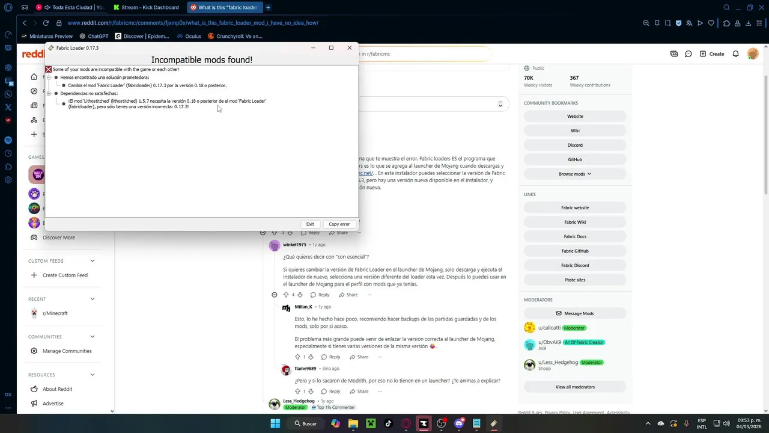The image size is (769, 433).
Task: Click Reddit Create post button
Action: (712, 54)
